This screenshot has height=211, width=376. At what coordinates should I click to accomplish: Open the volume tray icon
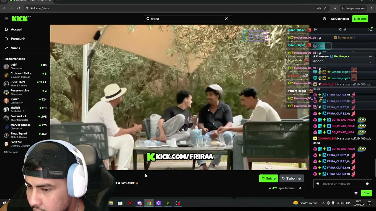tap(343, 203)
